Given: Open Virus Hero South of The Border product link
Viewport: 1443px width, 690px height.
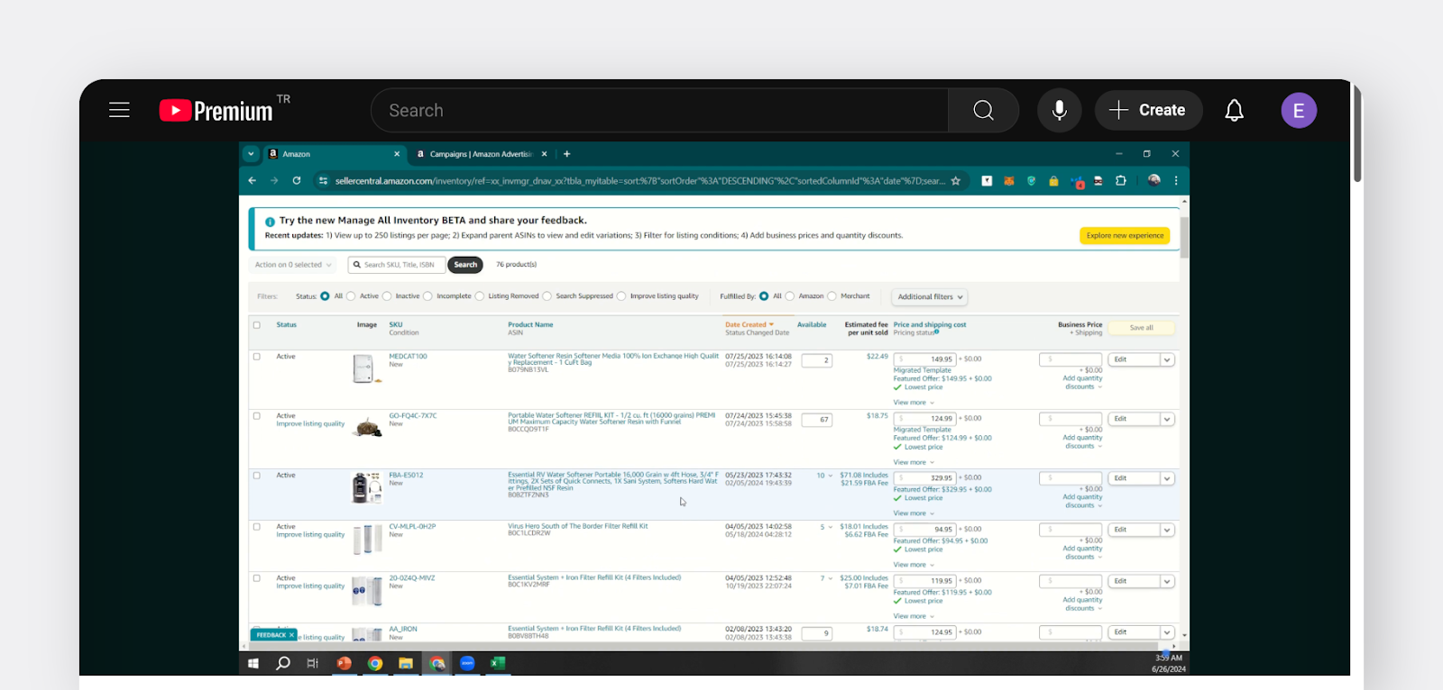Looking at the screenshot, I should 577,526.
